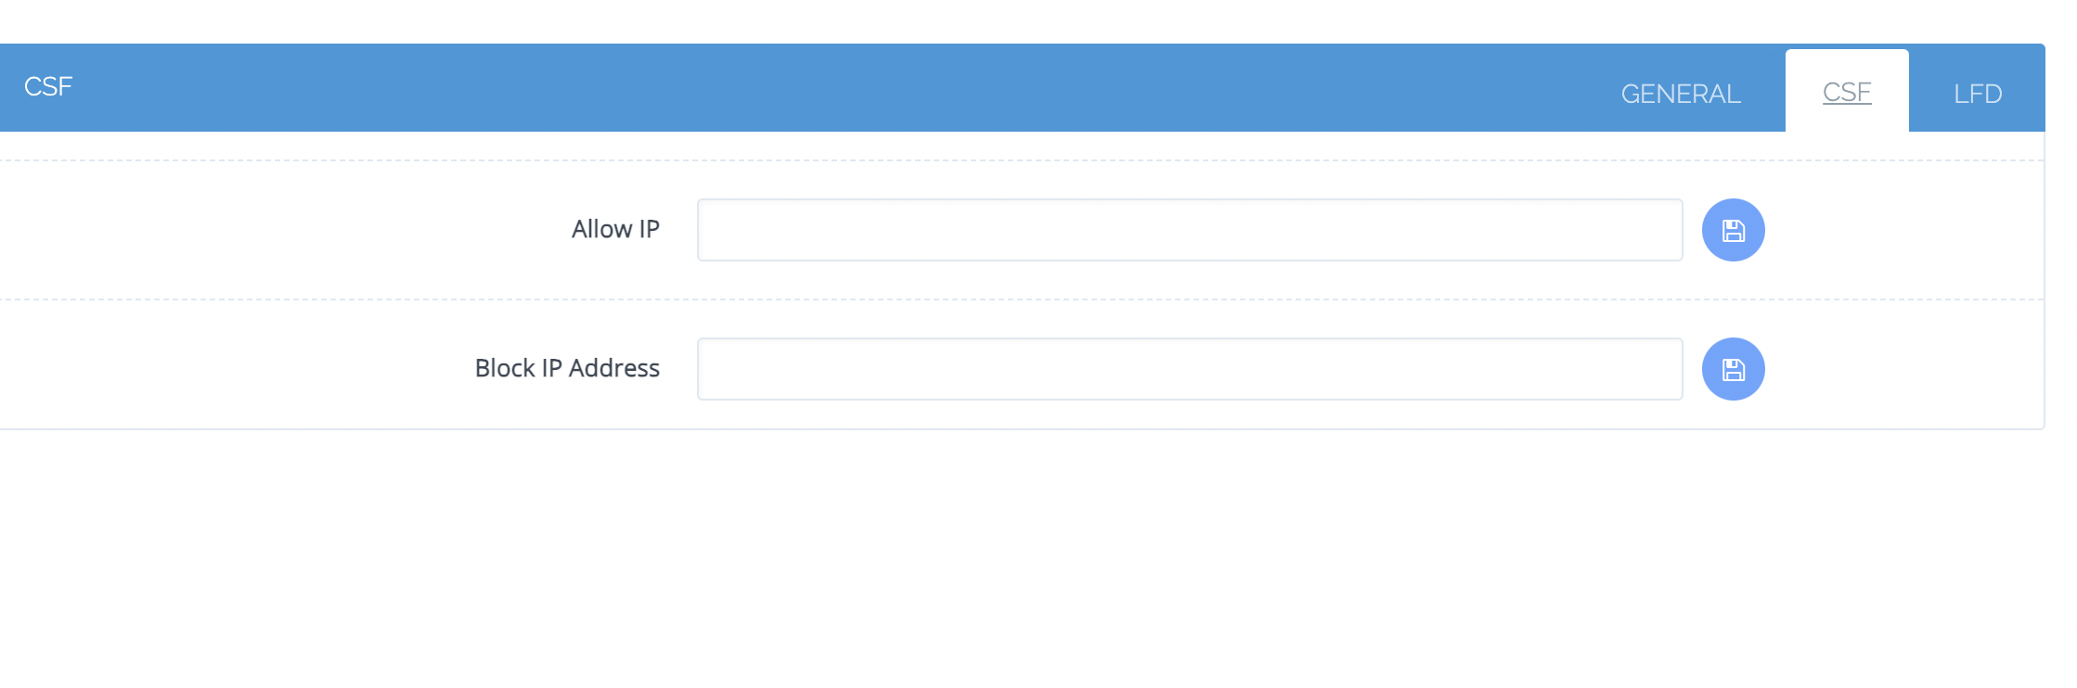Screen dimensions: 2077x688
Task: Focus the Block IP Address text field
Action: pyautogui.click(x=1190, y=369)
